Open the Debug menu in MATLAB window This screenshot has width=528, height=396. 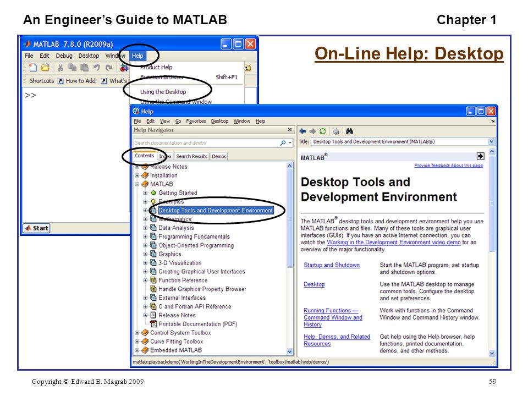[64, 56]
